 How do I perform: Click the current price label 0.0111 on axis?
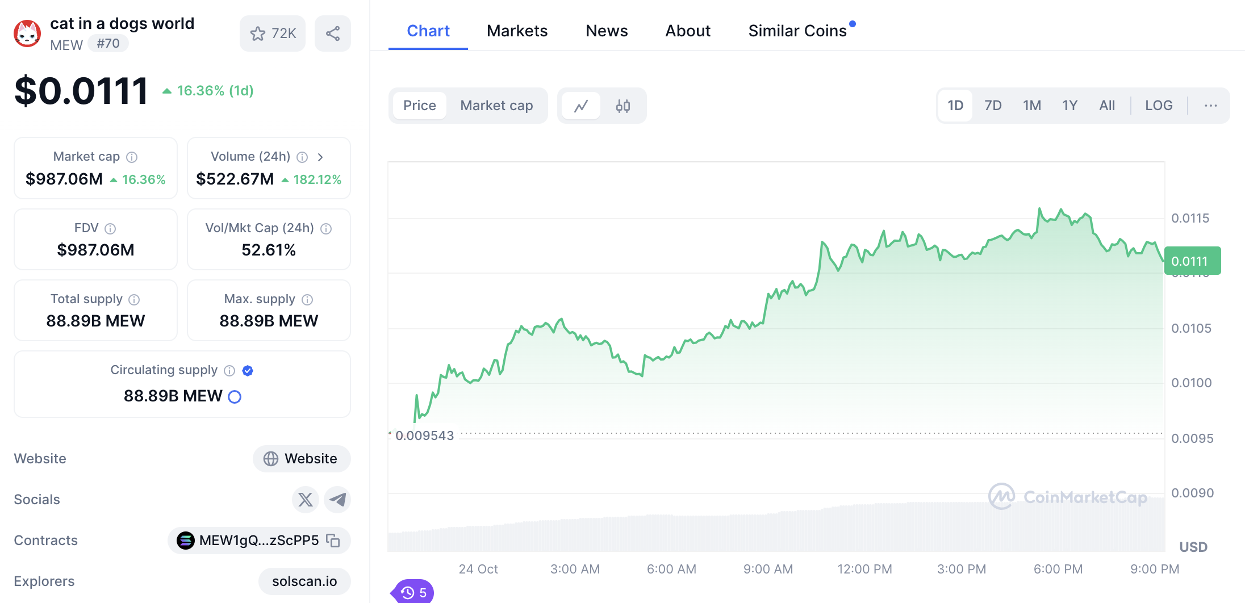tap(1192, 261)
